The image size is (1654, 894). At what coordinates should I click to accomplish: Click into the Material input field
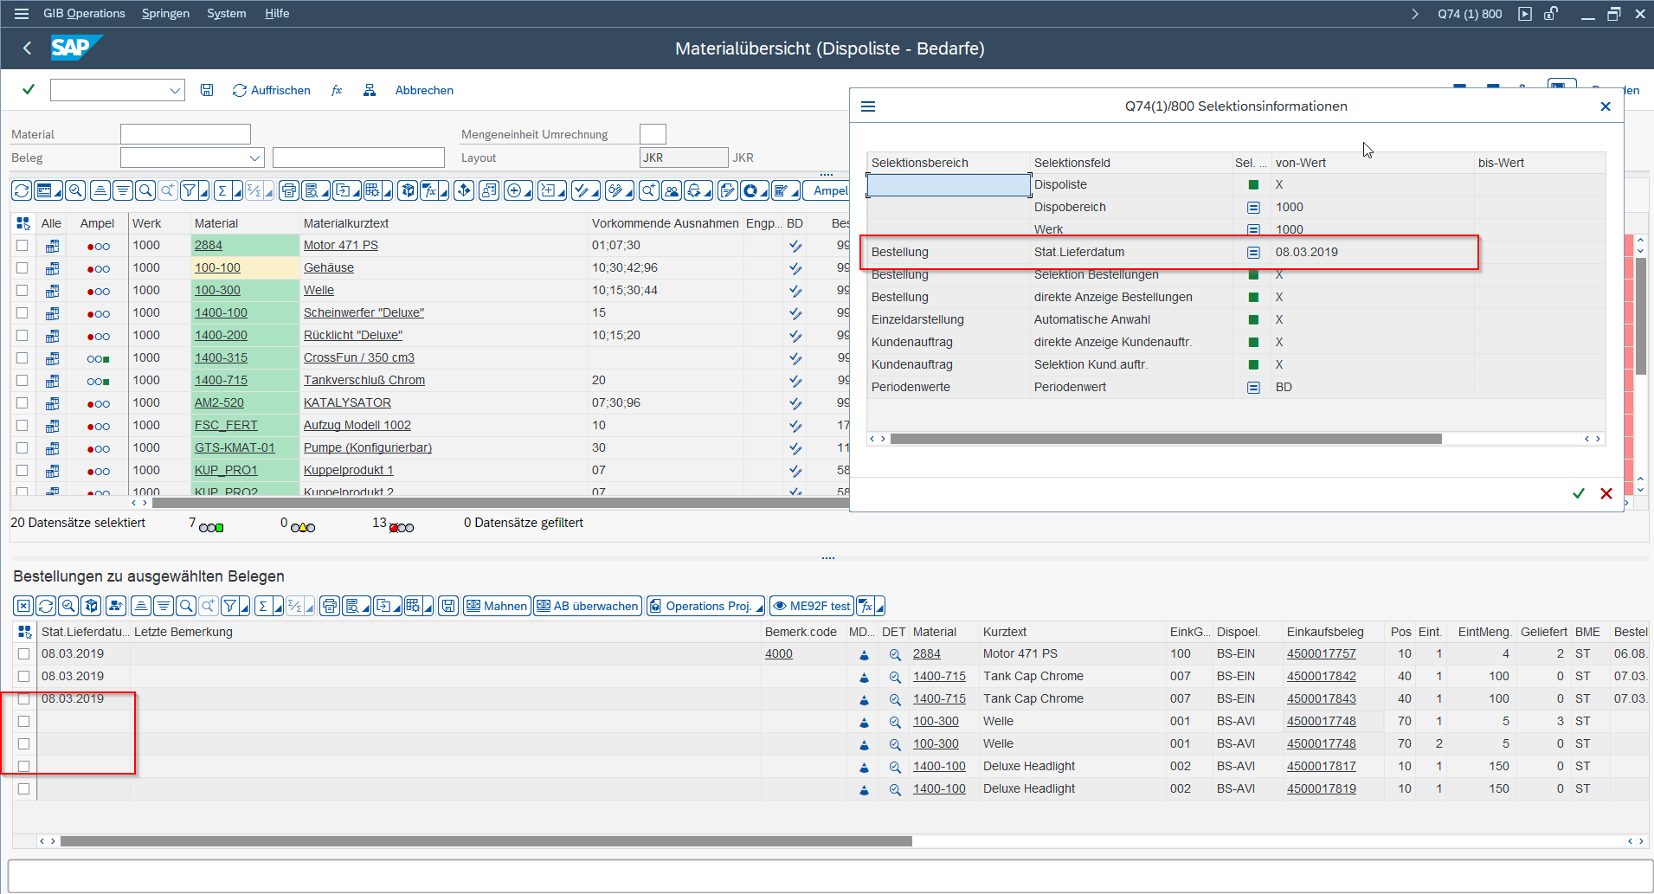tap(185, 134)
